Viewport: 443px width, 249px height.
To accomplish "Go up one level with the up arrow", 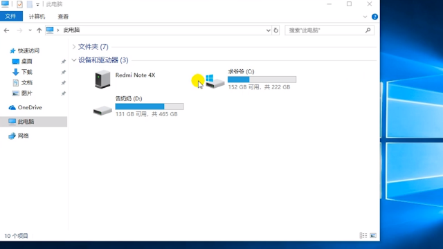I will point(39,30).
